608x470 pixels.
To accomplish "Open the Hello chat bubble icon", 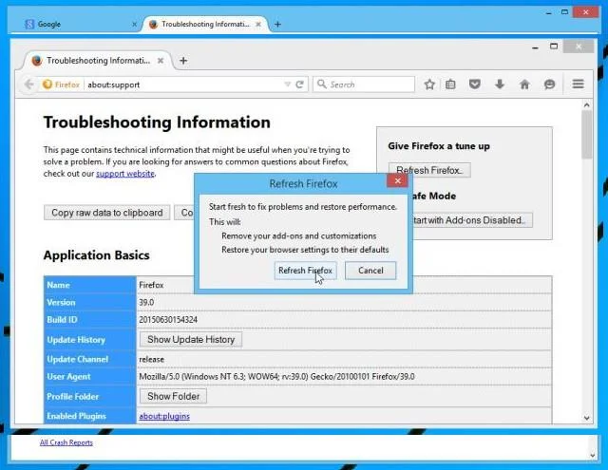I will coord(549,85).
